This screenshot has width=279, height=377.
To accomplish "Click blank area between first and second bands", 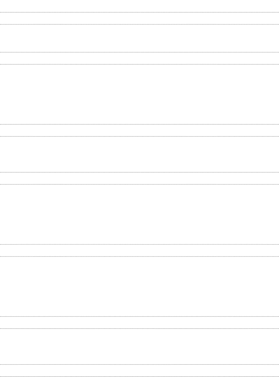I will point(139,38).
